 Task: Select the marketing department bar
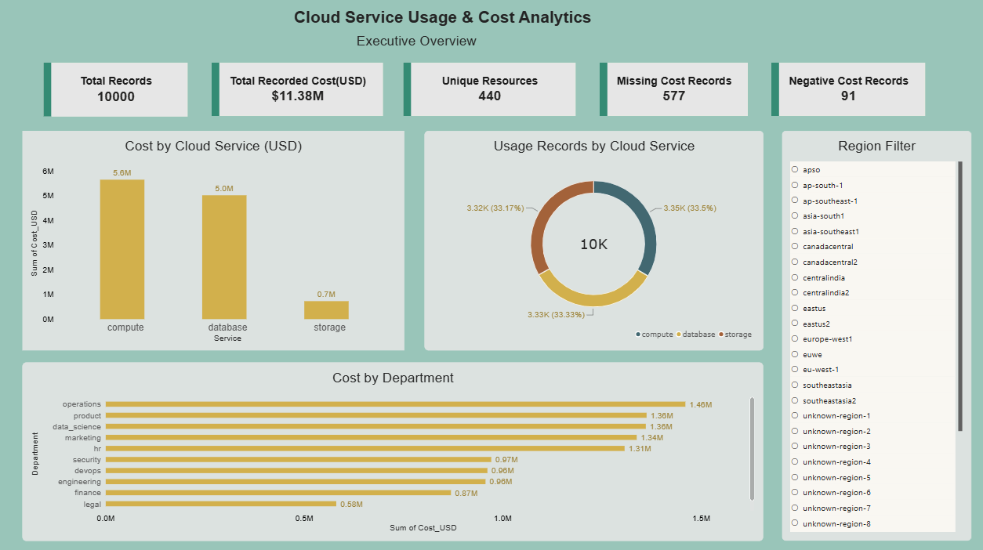coord(372,437)
